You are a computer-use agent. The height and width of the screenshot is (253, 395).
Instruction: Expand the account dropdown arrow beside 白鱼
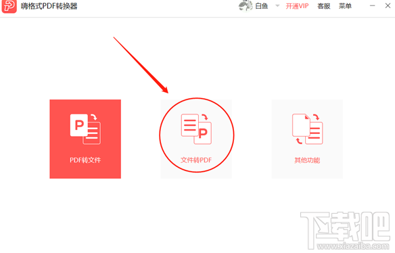coord(277,6)
